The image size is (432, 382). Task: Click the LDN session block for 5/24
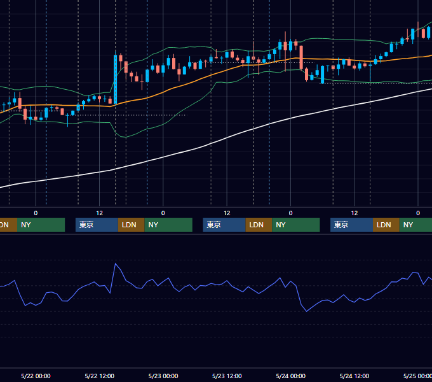click(x=386, y=225)
